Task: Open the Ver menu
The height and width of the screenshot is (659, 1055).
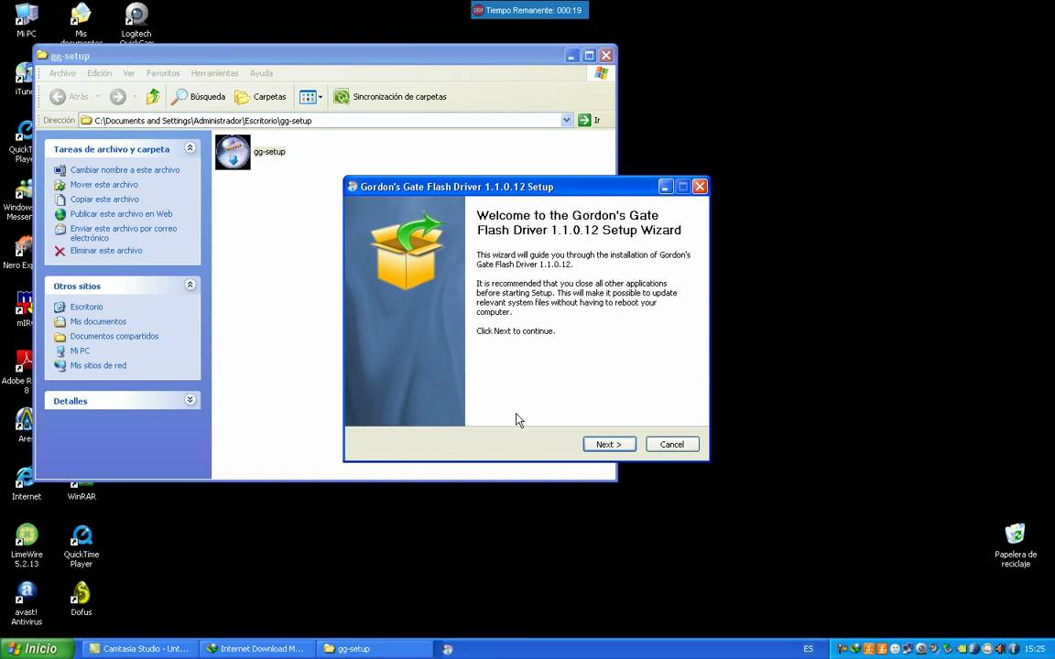Action: pos(129,73)
